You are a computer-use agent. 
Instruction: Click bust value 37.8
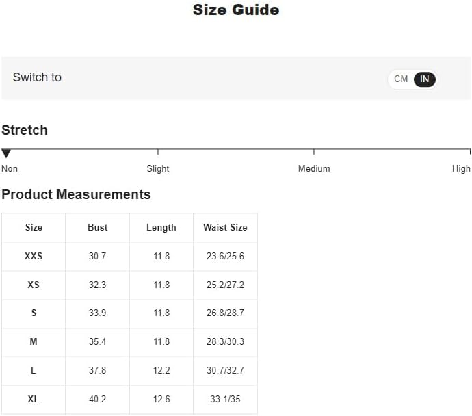pyautogui.click(x=97, y=370)
